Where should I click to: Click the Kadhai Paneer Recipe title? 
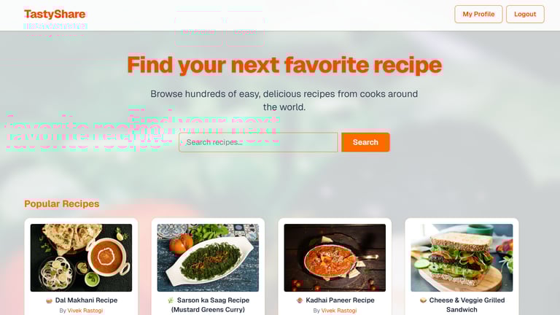click(340, 300)
